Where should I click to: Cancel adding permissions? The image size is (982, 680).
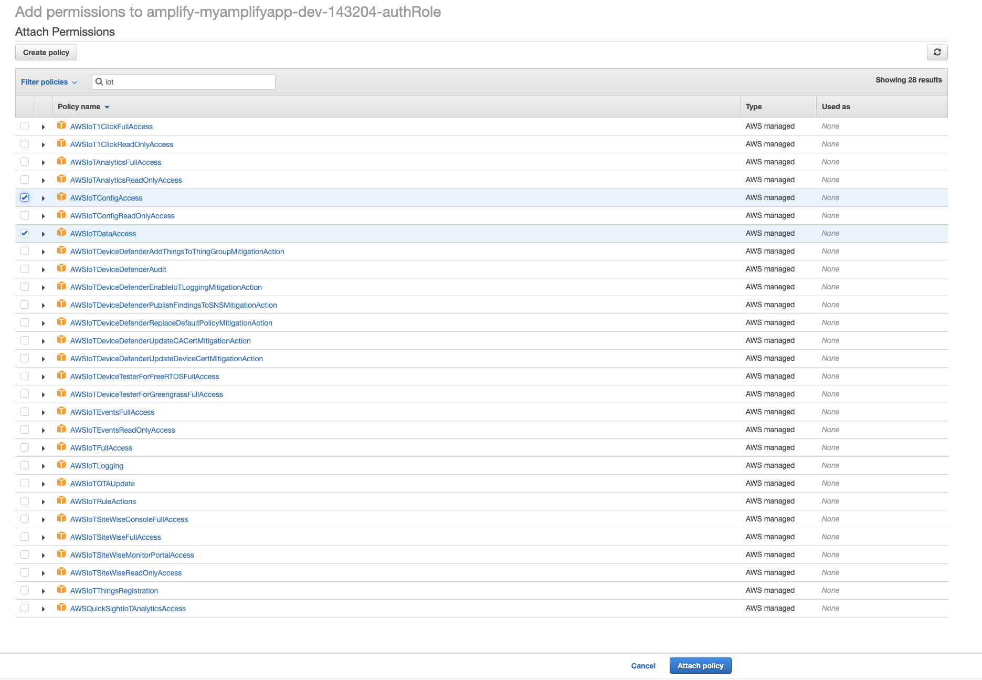point(643,666)
